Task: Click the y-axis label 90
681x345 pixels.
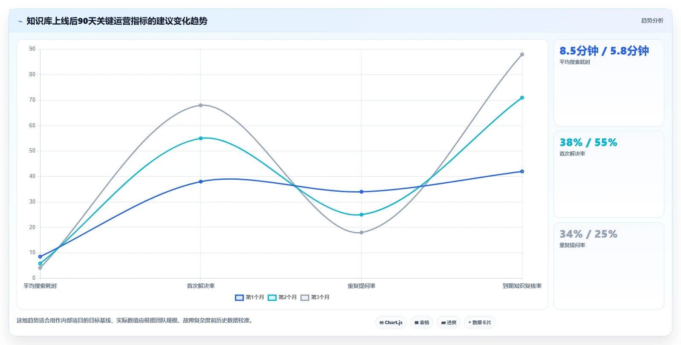Action: (x=32, y=49)
